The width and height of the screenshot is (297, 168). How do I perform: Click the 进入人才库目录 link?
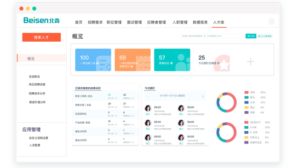(x=265, y=36)
